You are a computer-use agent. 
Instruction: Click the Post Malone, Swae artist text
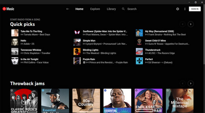[97, 35]
